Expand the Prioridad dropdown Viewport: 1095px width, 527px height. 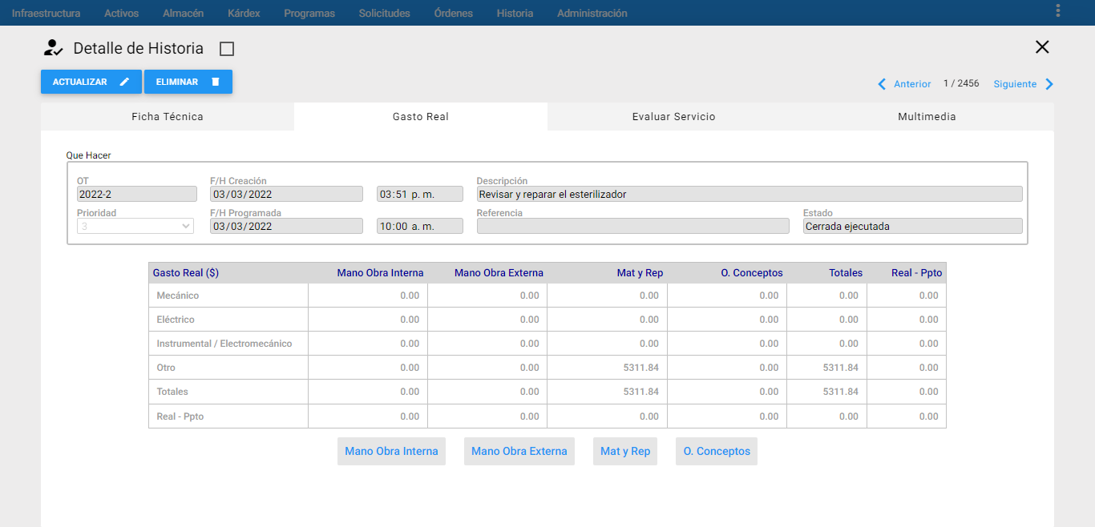pyautogui.click(x=135, y=227)
